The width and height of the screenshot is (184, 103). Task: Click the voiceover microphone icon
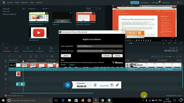[164, 43]
